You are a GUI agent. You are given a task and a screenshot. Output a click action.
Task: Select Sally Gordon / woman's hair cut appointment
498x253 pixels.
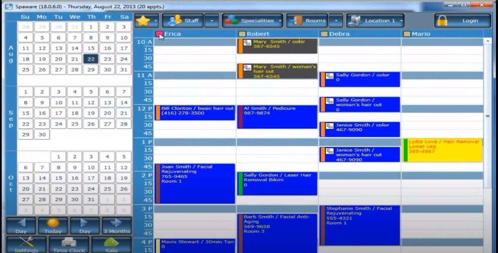click(x=360, y=105)
